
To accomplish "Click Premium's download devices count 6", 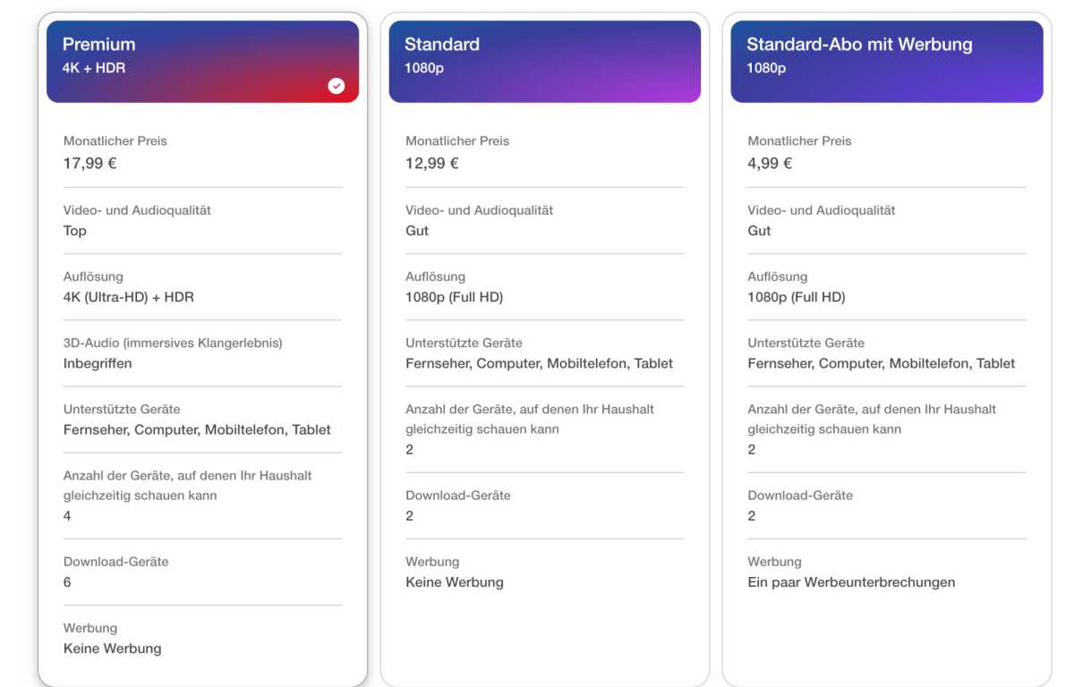I will (x=67, y=582).
